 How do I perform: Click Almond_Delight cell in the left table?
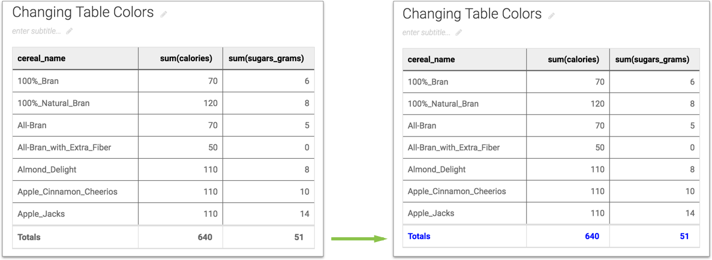(x=47, y=170)
